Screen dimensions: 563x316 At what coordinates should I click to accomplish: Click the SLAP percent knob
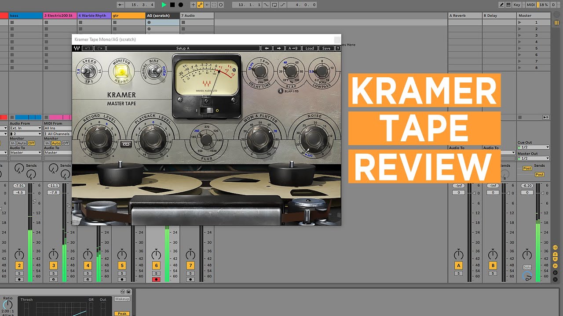(x=291, y=71)
